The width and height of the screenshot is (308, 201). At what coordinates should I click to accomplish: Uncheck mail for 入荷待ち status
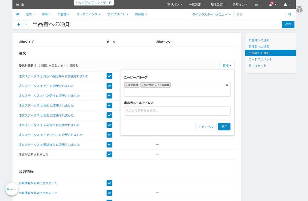[109, 125]
